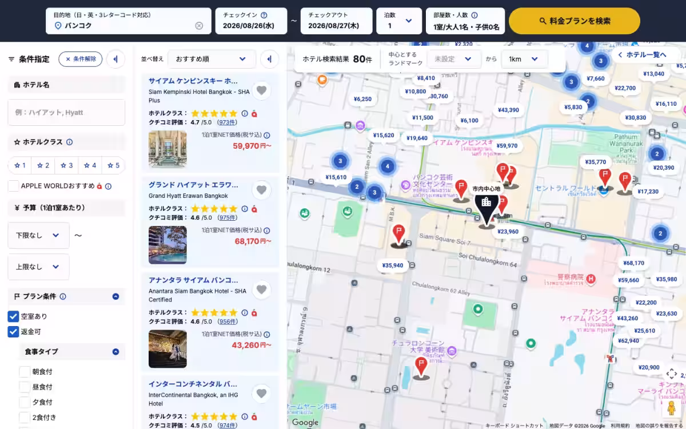Collapse 食事タイプ section chevron
The image size is (686, 429).
(x=115, y=352)
